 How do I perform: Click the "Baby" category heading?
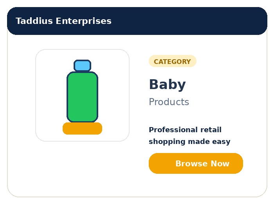(x=167, y=85)
